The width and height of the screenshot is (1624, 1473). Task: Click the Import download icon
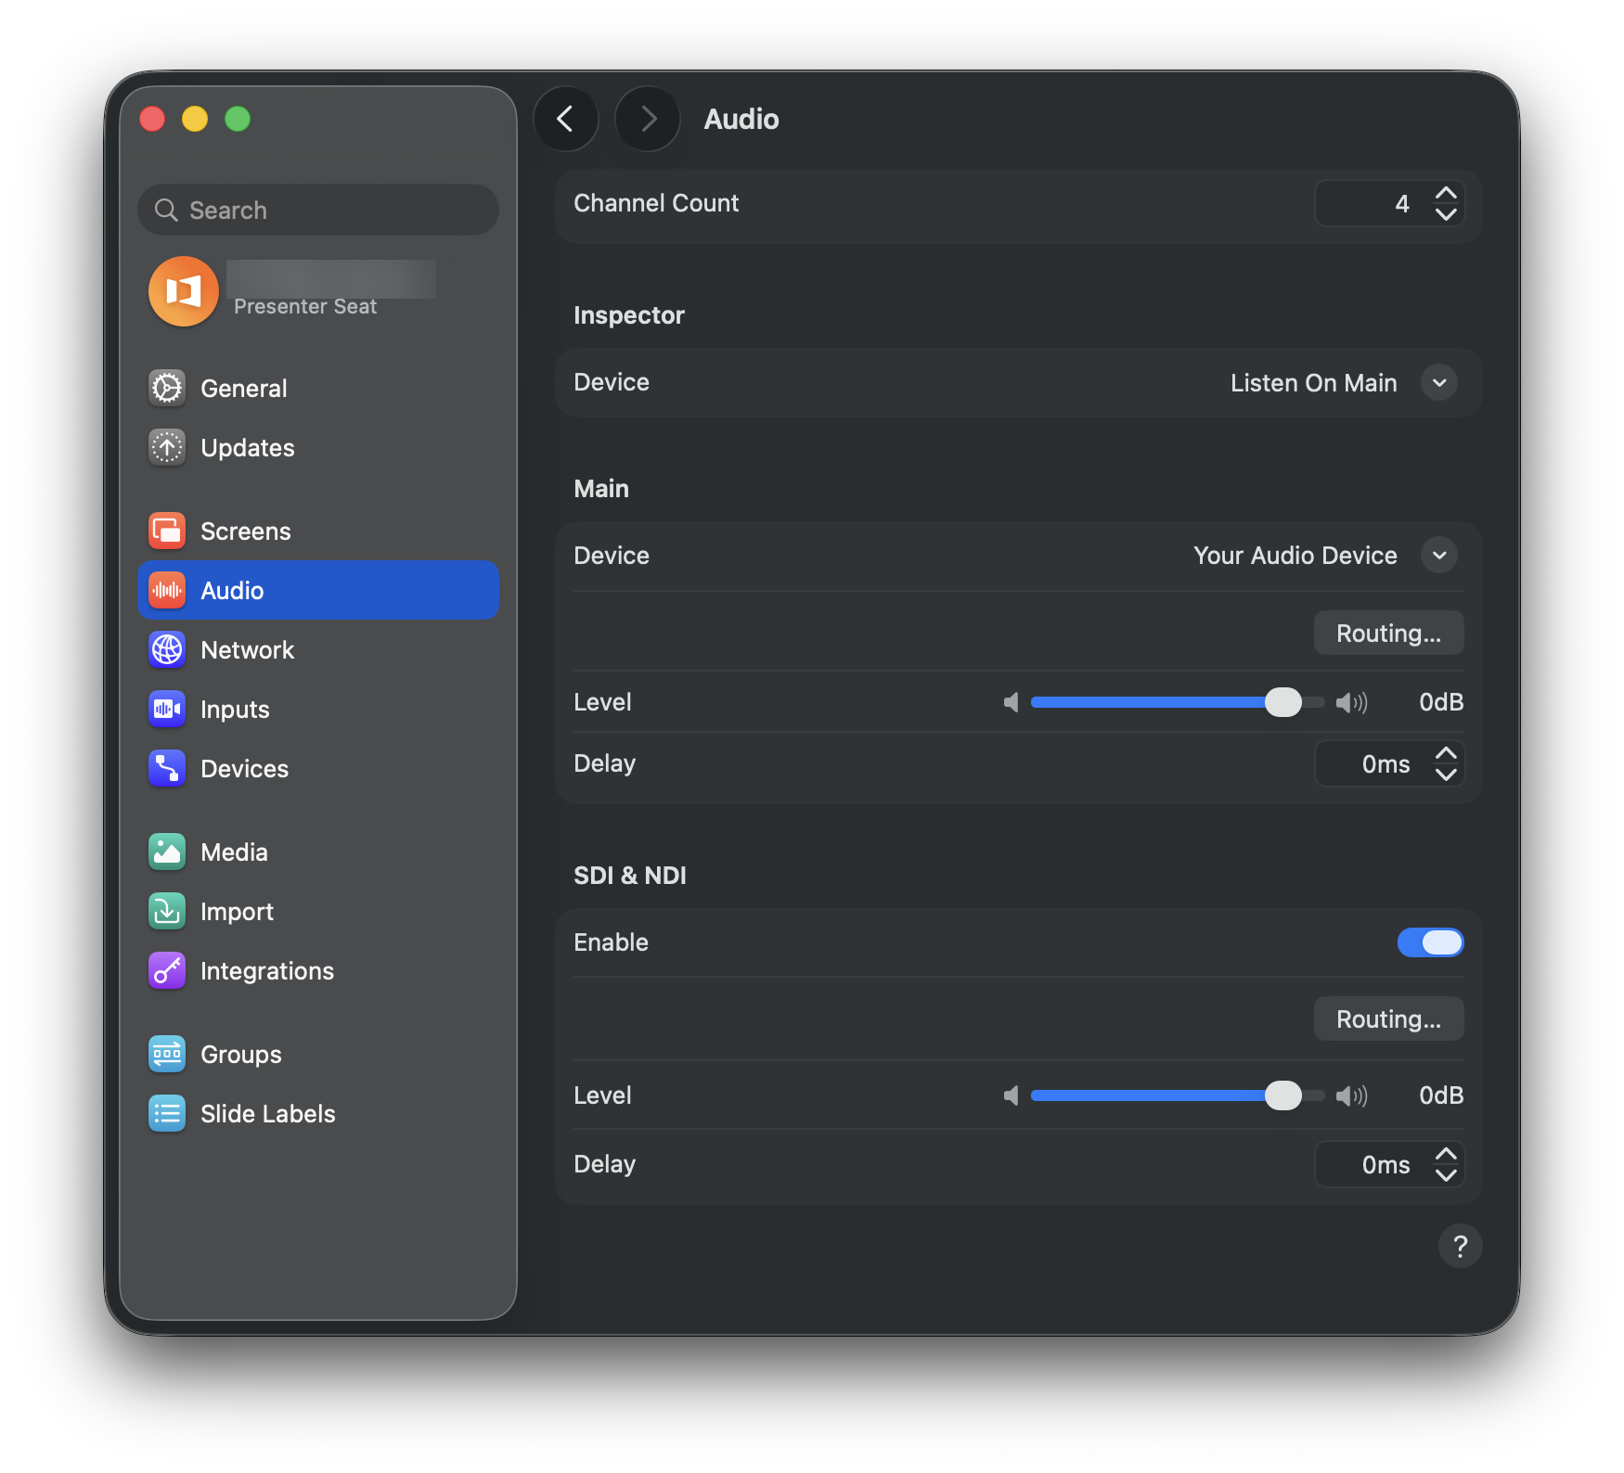[167, 911]
